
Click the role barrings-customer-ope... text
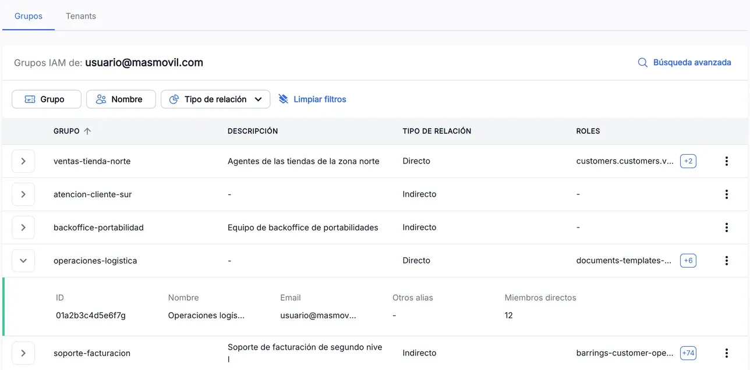click(x=624, y=353)
